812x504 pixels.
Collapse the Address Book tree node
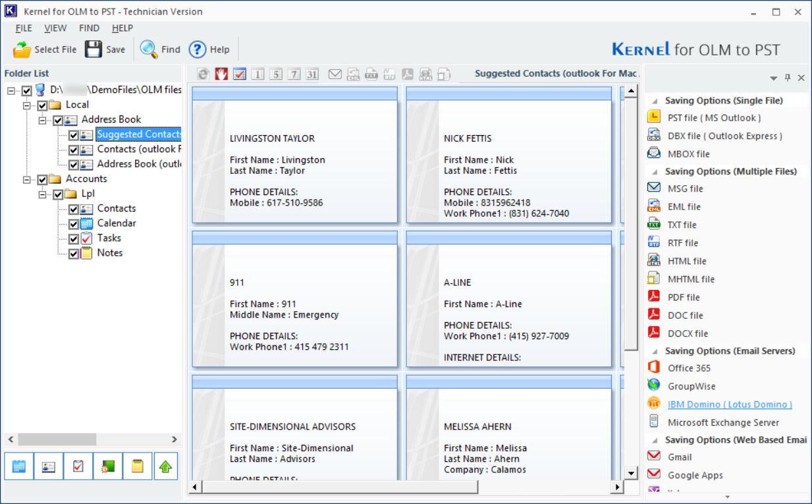click(x=42, y=120)
